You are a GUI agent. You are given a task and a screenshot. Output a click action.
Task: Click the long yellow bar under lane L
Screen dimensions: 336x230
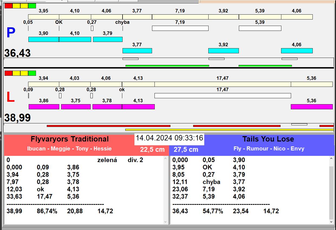(x=229, y=130)
